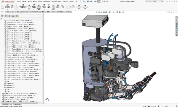178x107 pixels.
Task: Open the 編集(E) menu
Action: 24,1
